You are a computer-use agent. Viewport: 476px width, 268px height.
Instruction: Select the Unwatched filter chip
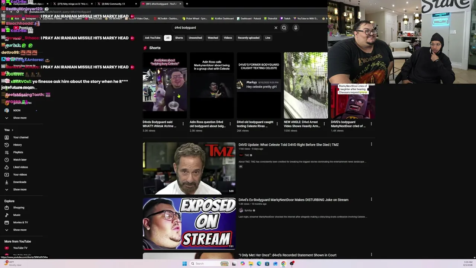[x=195, y=38]
